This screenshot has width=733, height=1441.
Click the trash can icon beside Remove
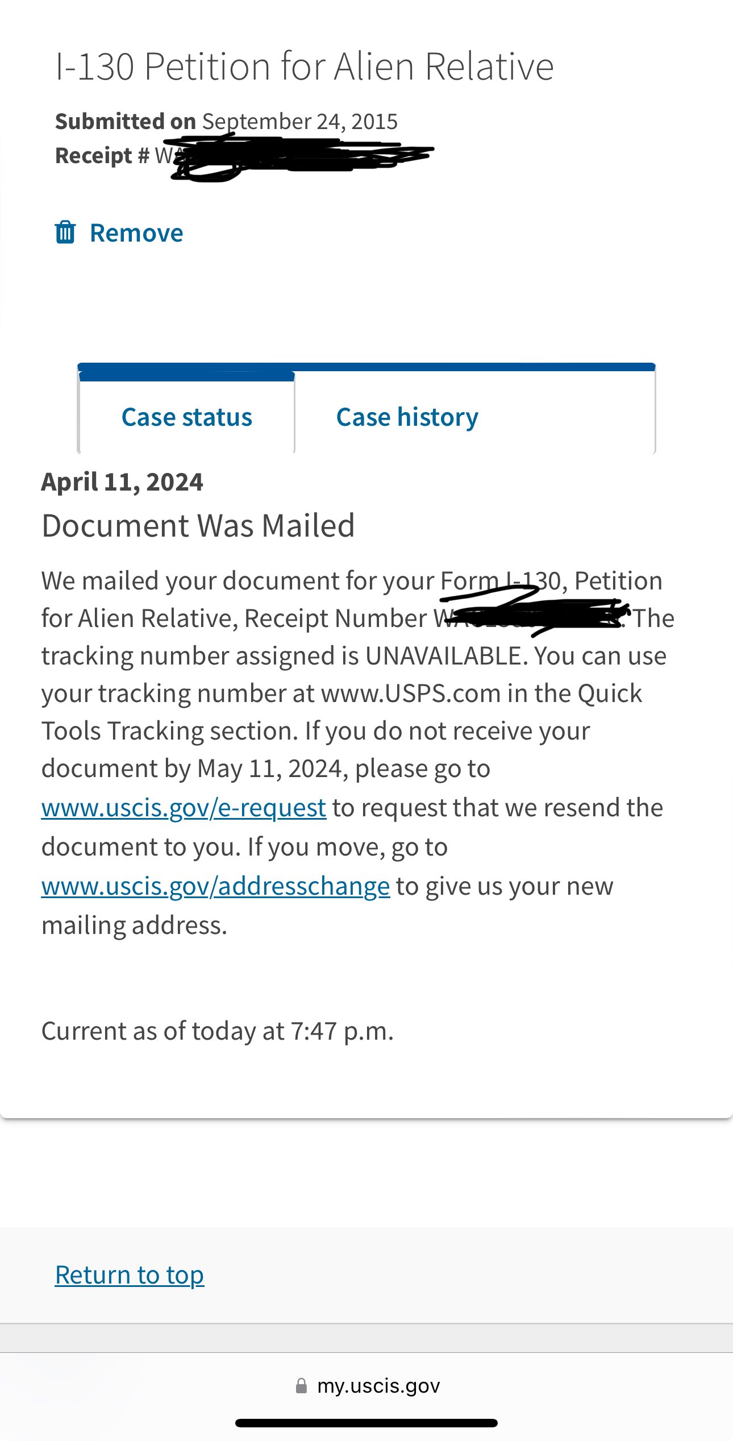click(65, 232)
